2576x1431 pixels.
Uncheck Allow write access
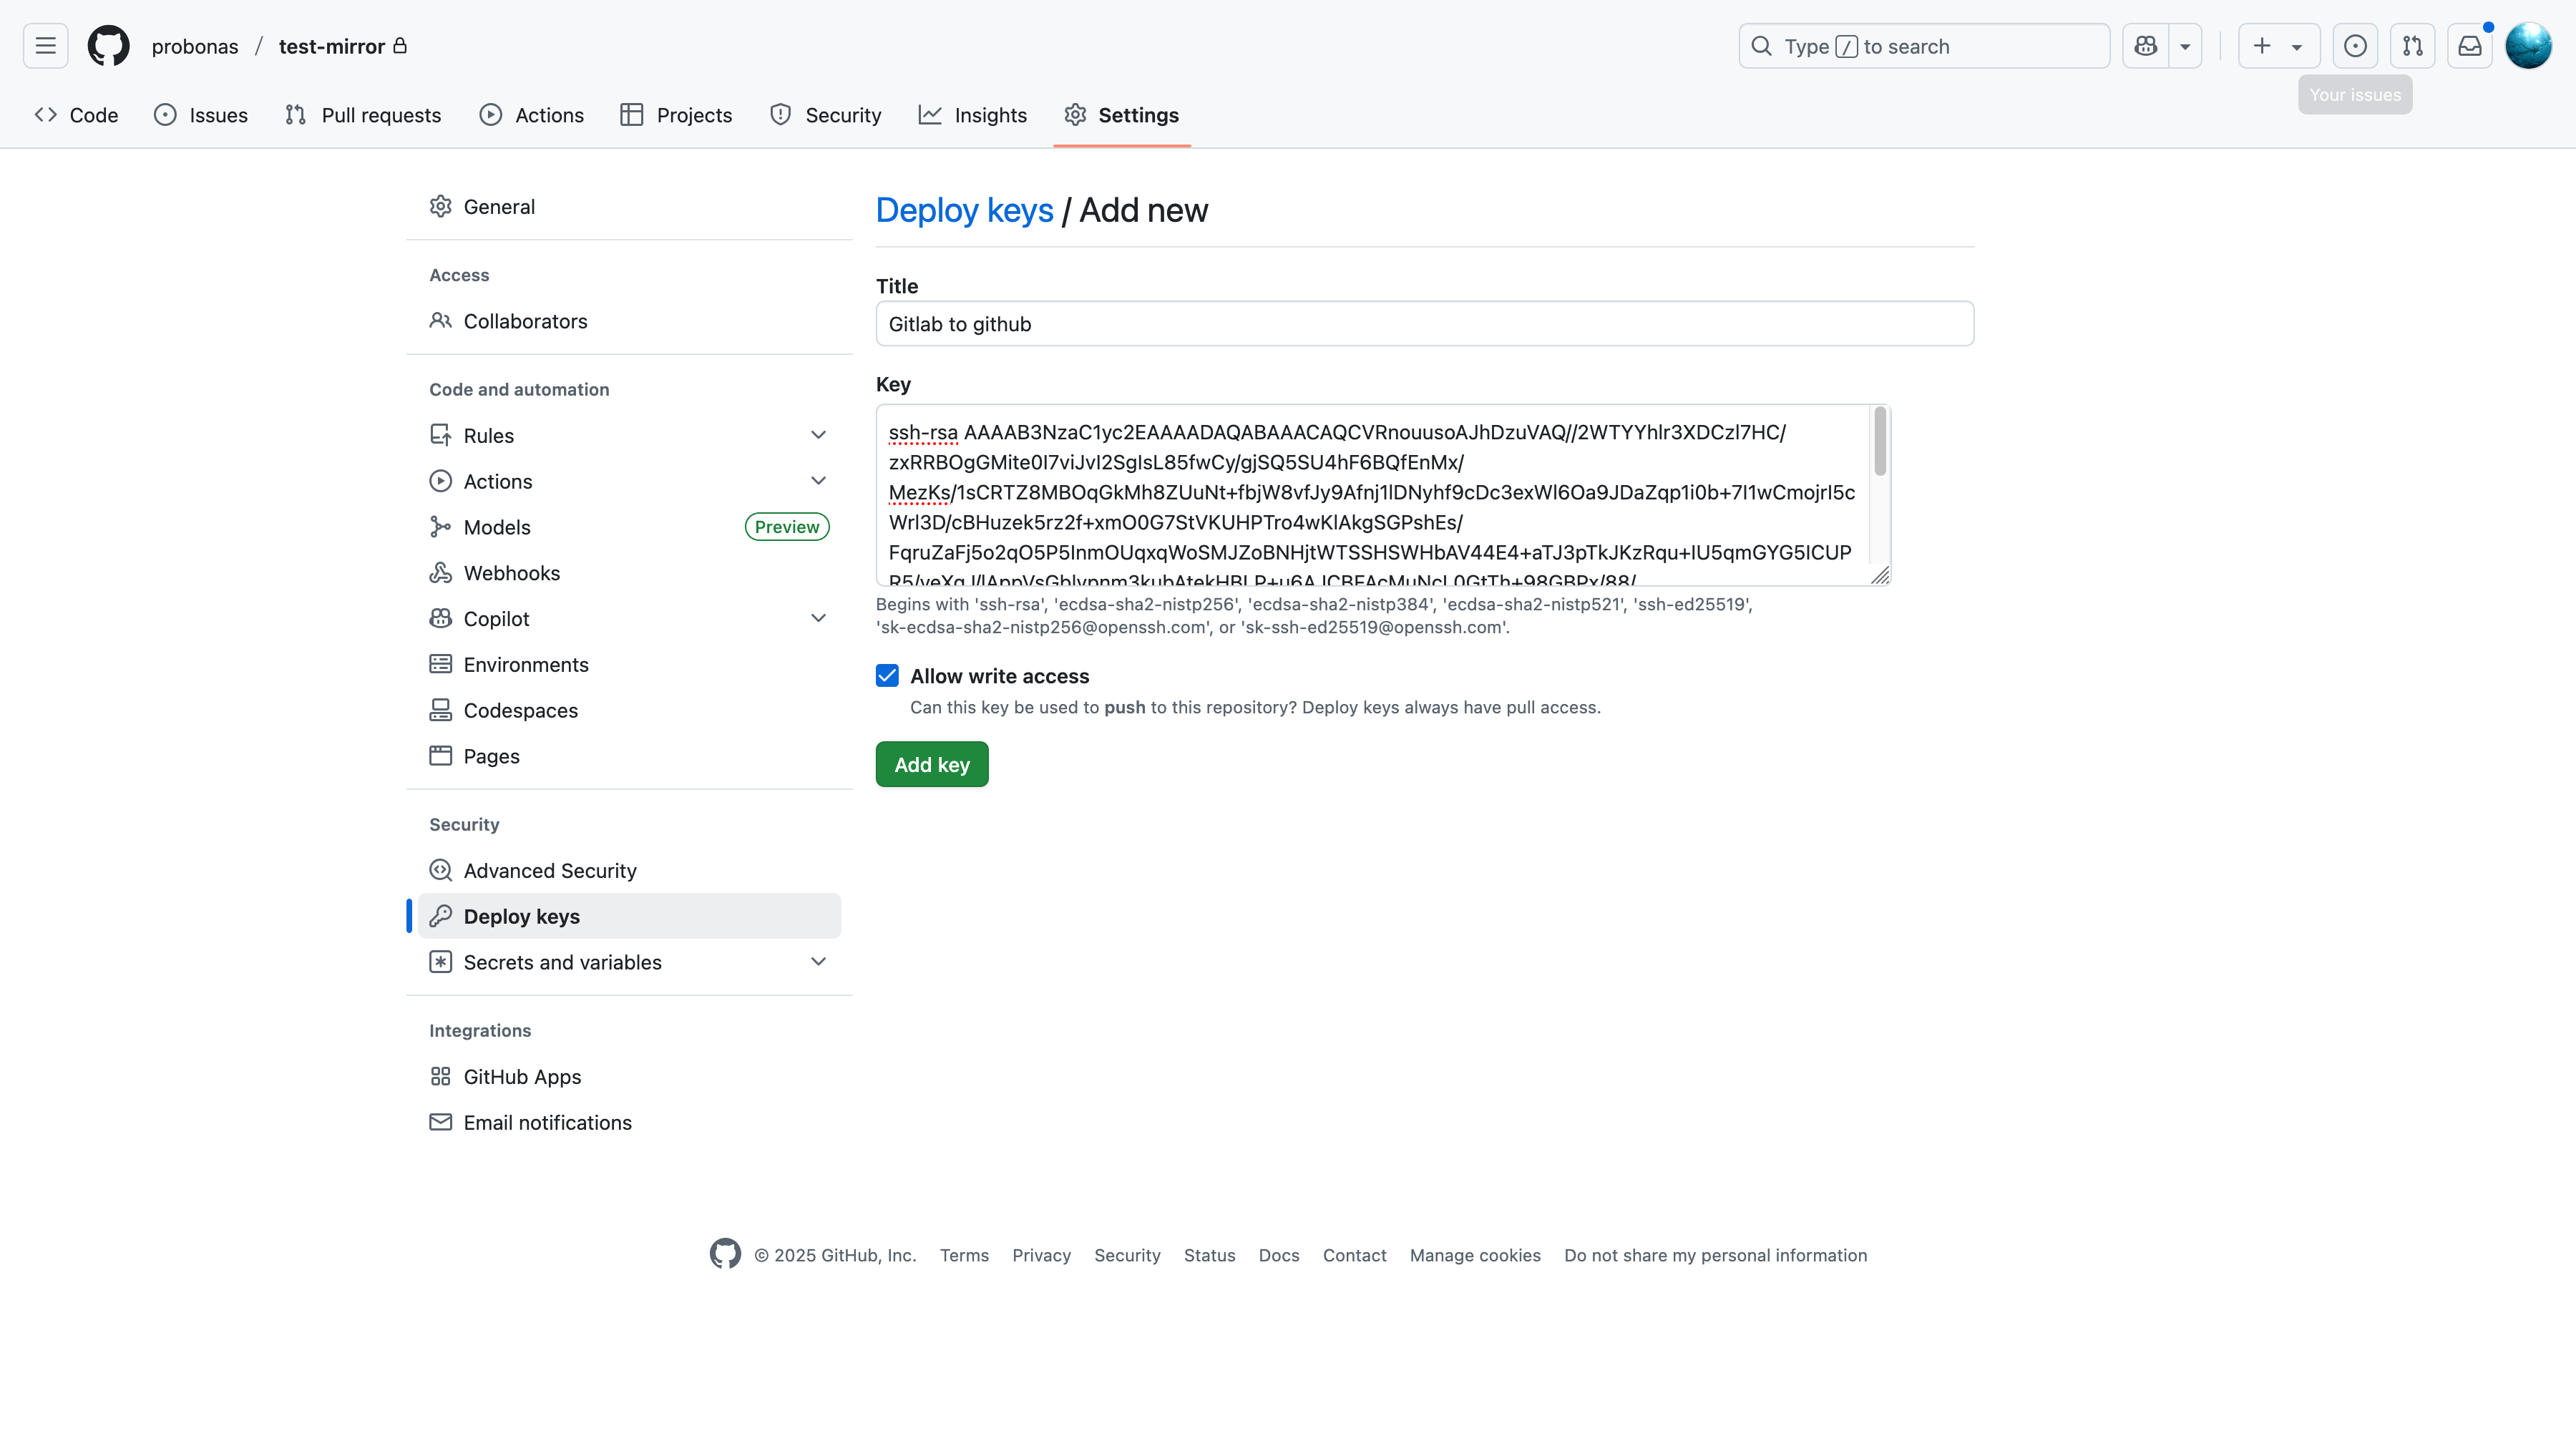[x=887, y=675]
